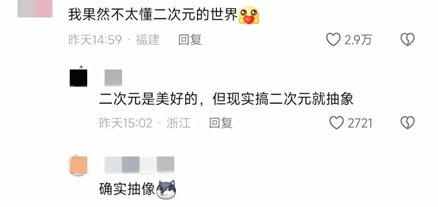Select the blurred username above 确实抽像
Viewport: 438px width, 207px height.
click(x=140, y=165)
